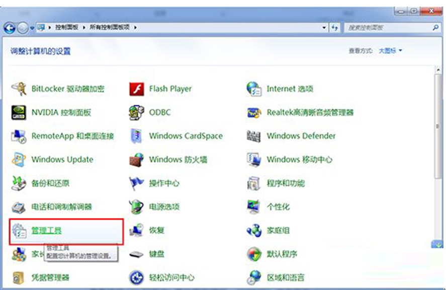Open the BitLocker 驱动器加密 icon
Screen dimensions: 446x290
click(19, 89)
